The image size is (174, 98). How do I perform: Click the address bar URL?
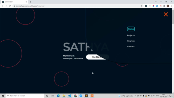[30, 6]
